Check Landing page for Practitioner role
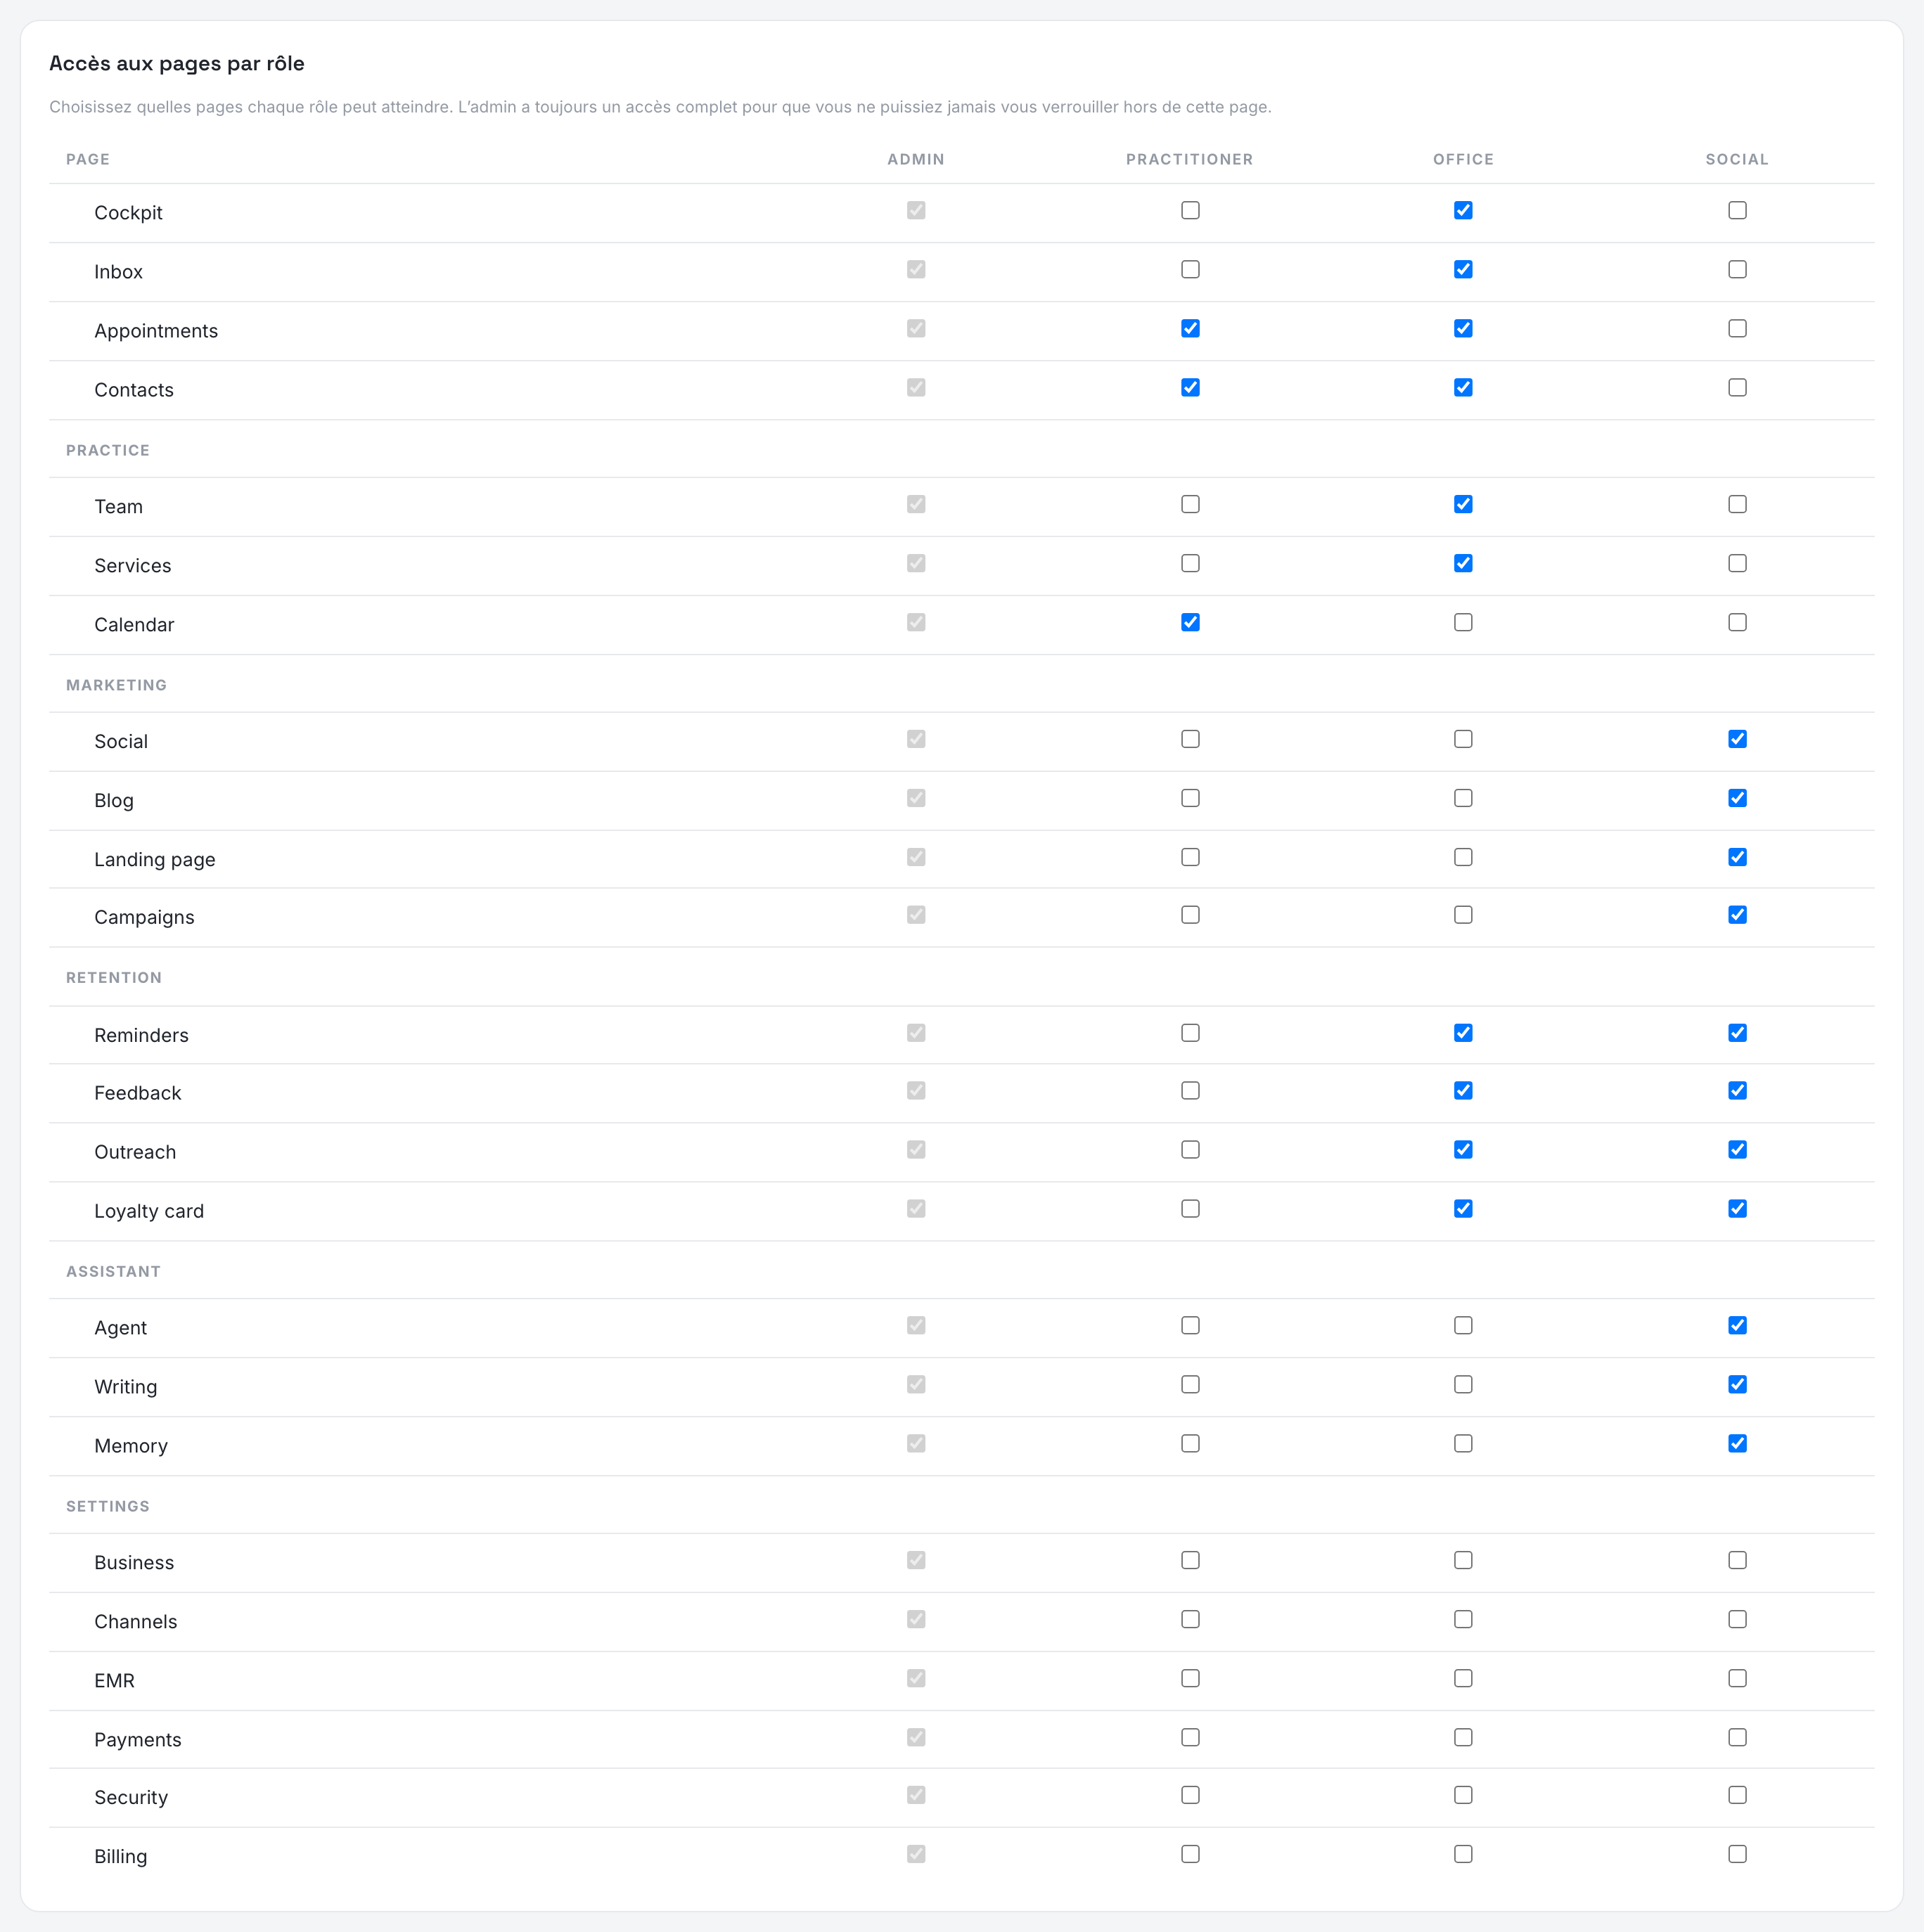1924x1932 pixels. pos(1190,857)
